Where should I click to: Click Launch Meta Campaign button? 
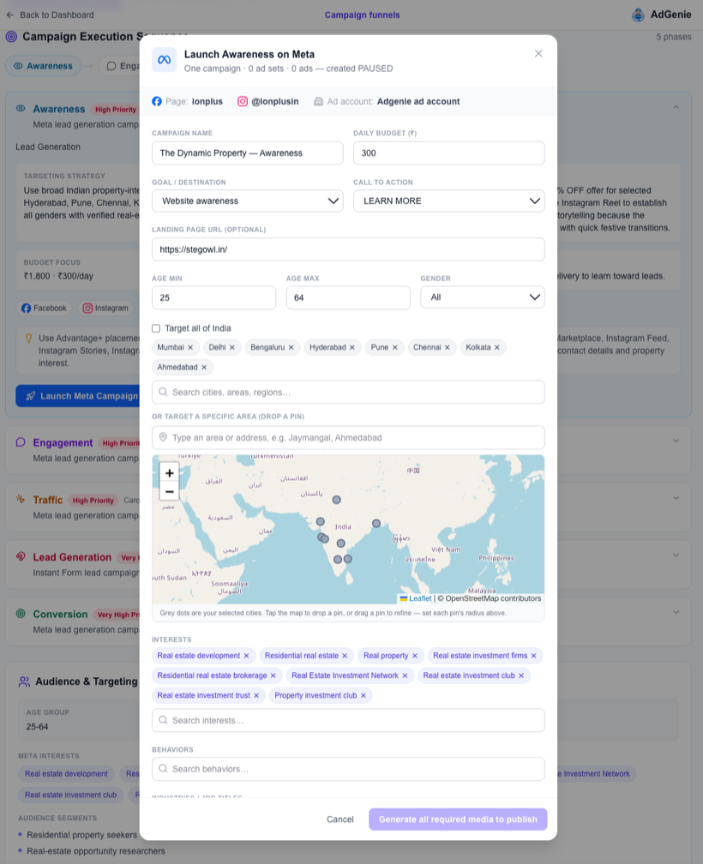click(78, 396)
